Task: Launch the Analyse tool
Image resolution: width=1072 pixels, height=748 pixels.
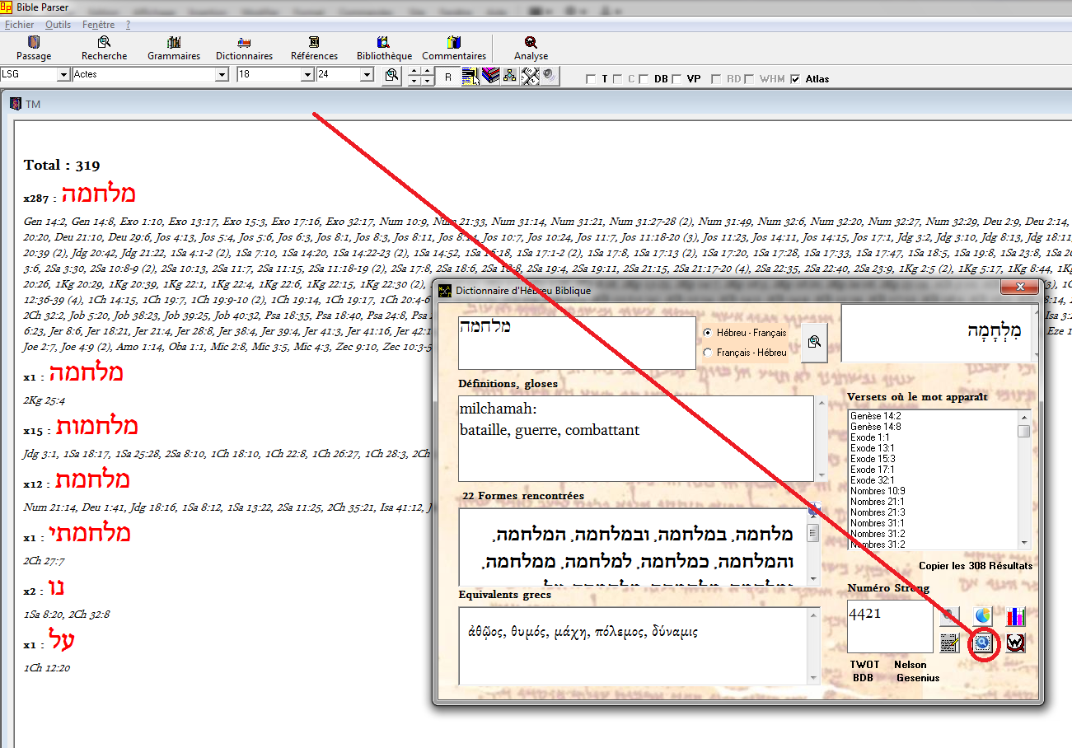Action: [531, 49]
